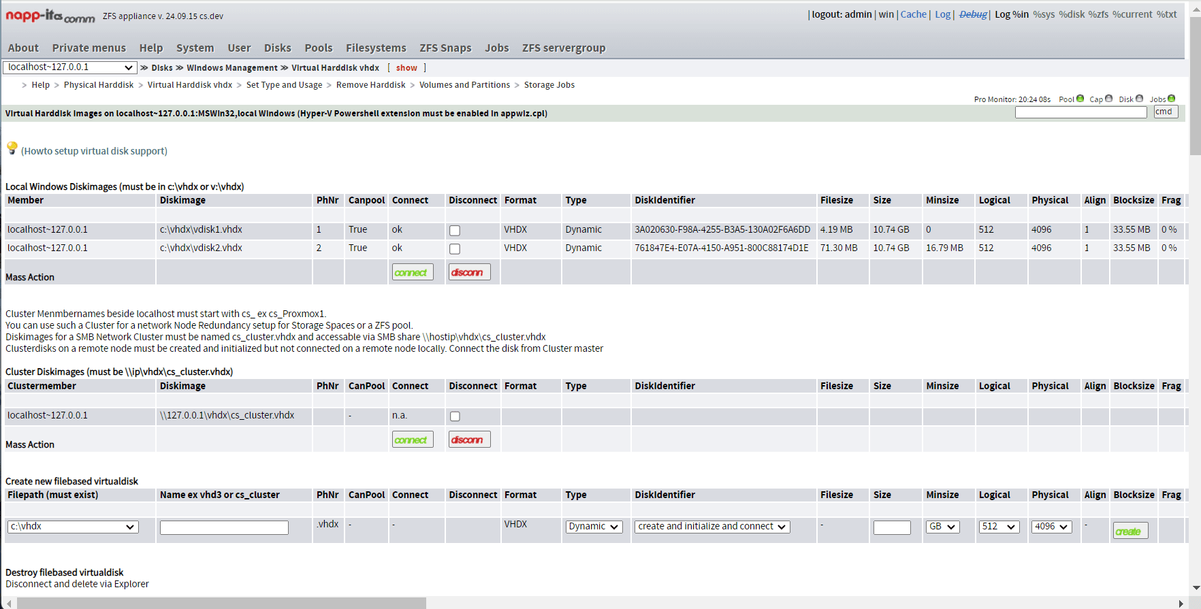The image size is (1201, 609).
Task: Check Disconnect box for cs_cluster.vhdx
Action: click(455, 416)
